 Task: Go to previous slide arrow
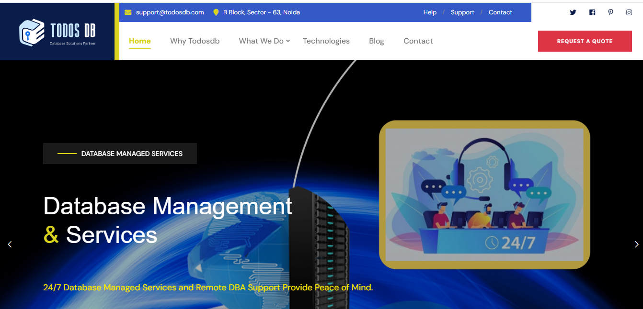coord(10,244)
